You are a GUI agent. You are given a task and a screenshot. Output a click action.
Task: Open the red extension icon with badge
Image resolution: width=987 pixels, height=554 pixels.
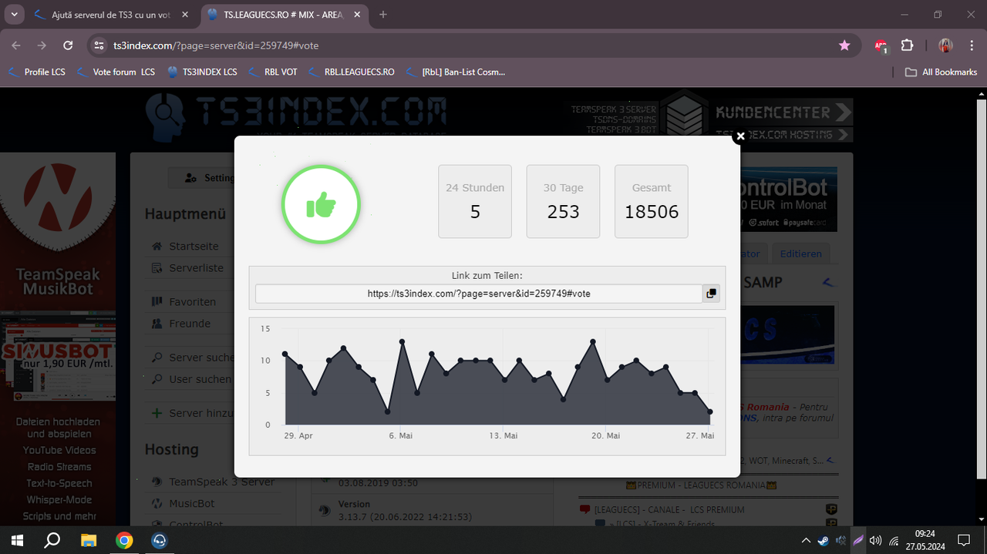point(881,46)
